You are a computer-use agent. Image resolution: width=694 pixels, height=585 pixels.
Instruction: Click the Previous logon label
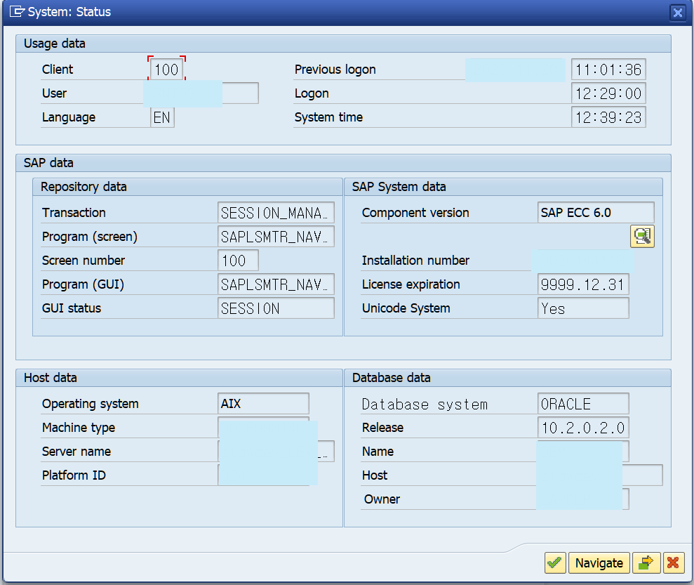click(x=335, y=70)
